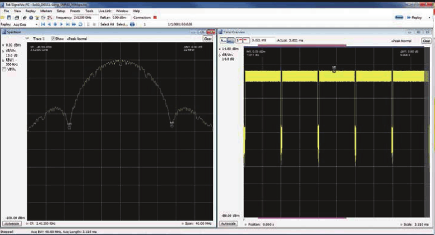Image resolution: width=435 pixels, height=235 pixels.
Task: Open the Presets menu
Action: [75, 11]
